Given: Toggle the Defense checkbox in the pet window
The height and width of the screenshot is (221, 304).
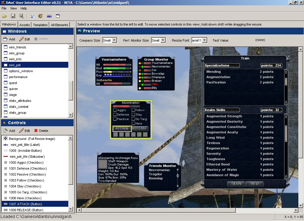Looking at the screenshot, I should click(x=115, y=115).
